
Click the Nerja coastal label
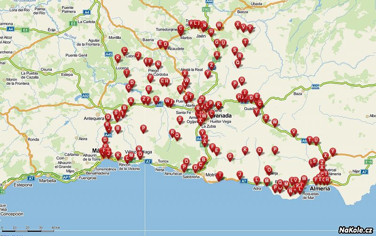point(160,170)
